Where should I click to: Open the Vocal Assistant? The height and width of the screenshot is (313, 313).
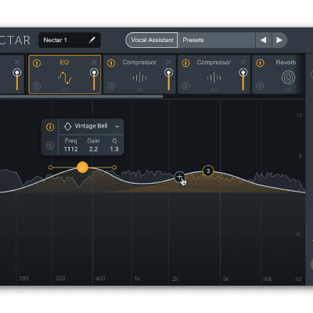152,40
